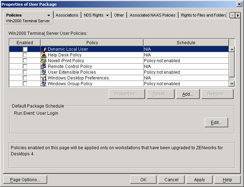
Task: Select the Remote Control Policy row text
Action: [x=70, y=67]
